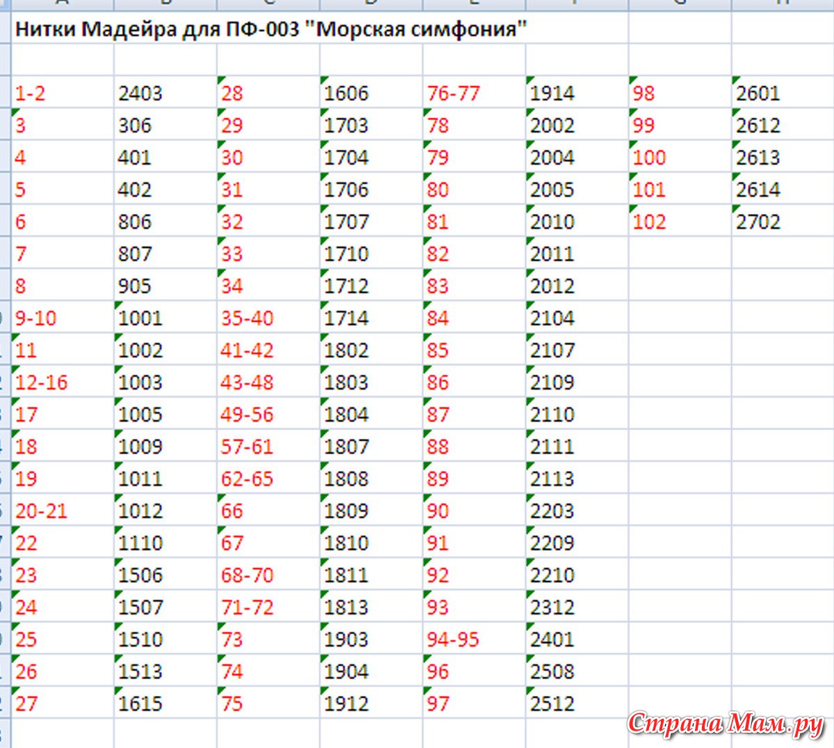Screen dimensions: 834x748
Task: Click red cell labeled 41-42
Action: coord(268,349)
